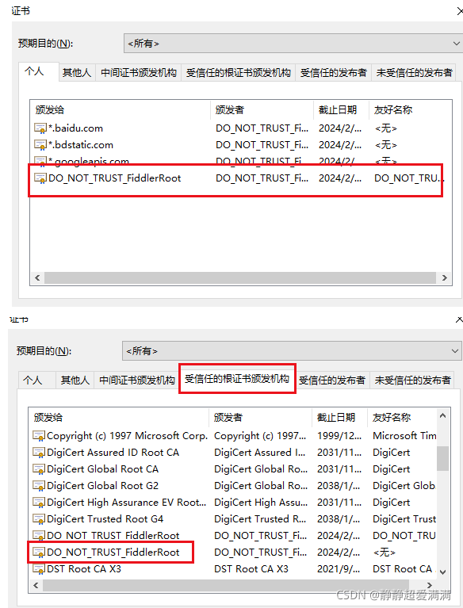Click vertical scrollbar thumb in lower dialog
463x608 pixels.
click(x=443, y=458)
